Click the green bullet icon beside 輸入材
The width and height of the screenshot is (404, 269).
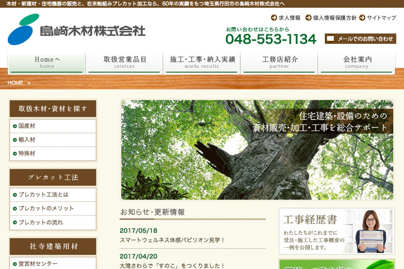tap(15, 140)
